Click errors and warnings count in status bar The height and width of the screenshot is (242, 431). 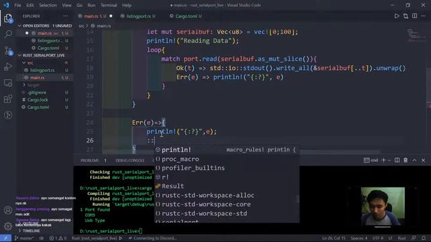[58, 238]
